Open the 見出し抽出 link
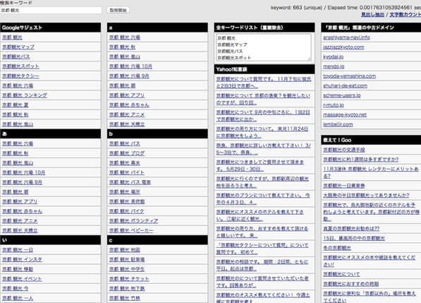Screen dimensions: 421x303 (x=372, y=15)
